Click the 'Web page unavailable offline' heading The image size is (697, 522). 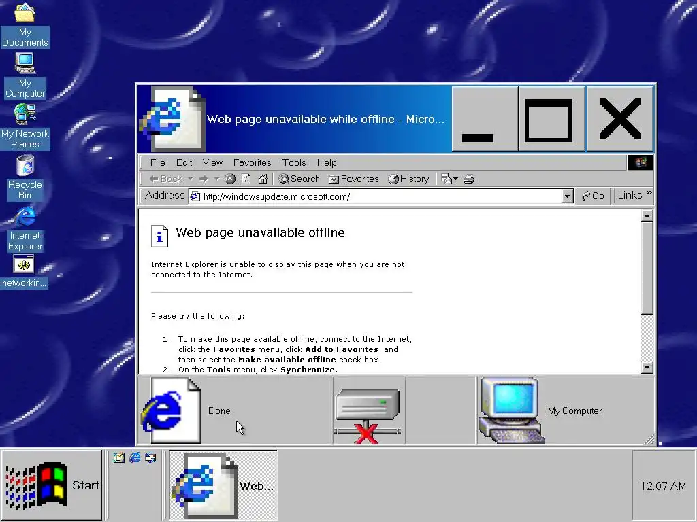[x=260, y=232]
